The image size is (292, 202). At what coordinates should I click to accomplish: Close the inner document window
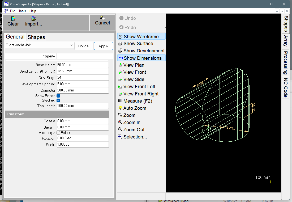(287, 11)
